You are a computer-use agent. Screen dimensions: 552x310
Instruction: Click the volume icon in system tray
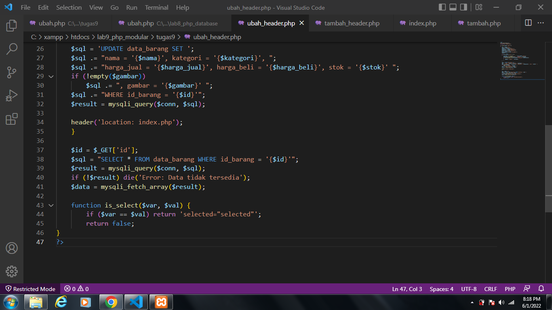pyautogui.click(x=501, y=302)
